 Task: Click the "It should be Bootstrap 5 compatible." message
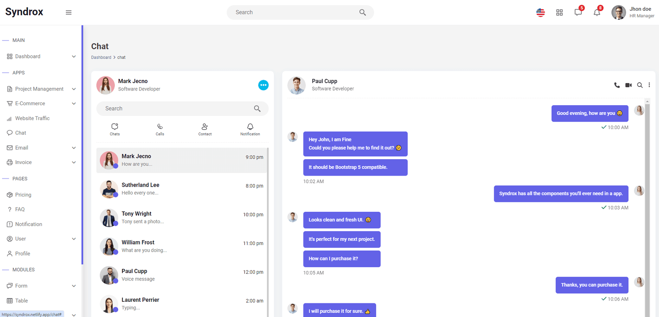coord(355,167)
